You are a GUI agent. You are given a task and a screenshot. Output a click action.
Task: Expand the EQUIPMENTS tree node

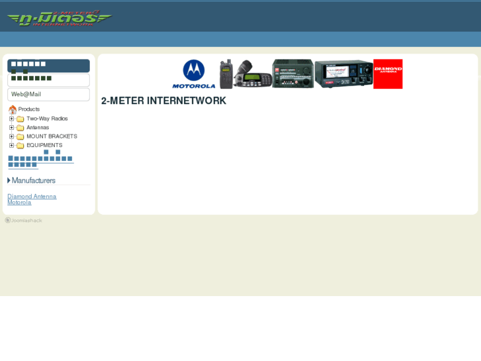pyautogui.click(x=11, y=145)
